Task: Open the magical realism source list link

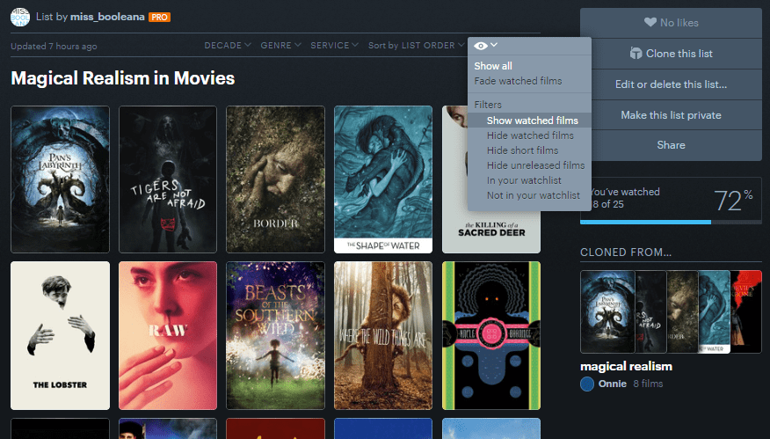Action: (x=626, y=366)
